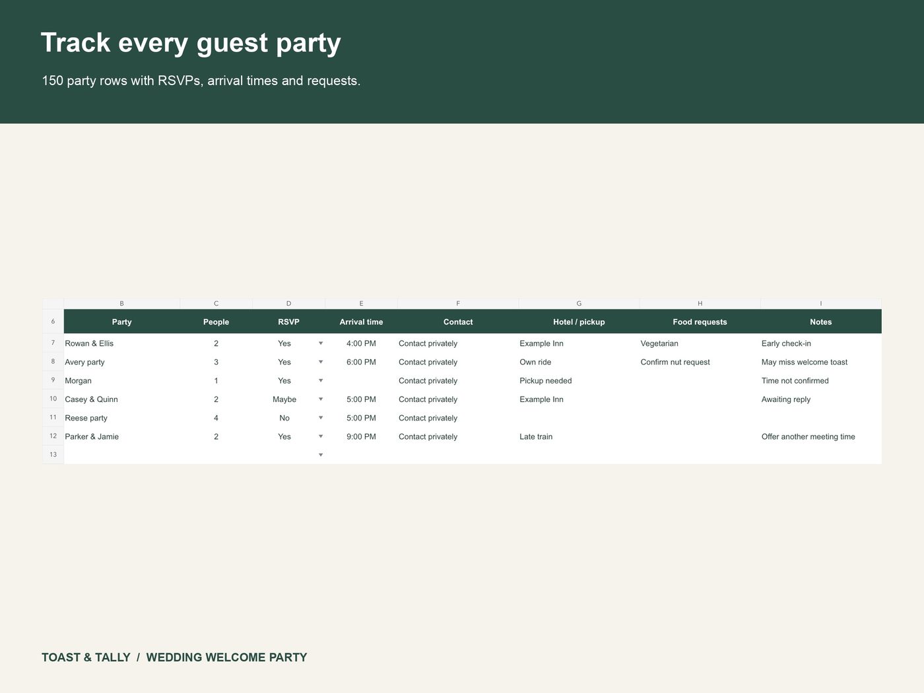Select the Parker & Jamie cell
Screen dimensions: 924x693
[x=121, y=436]
